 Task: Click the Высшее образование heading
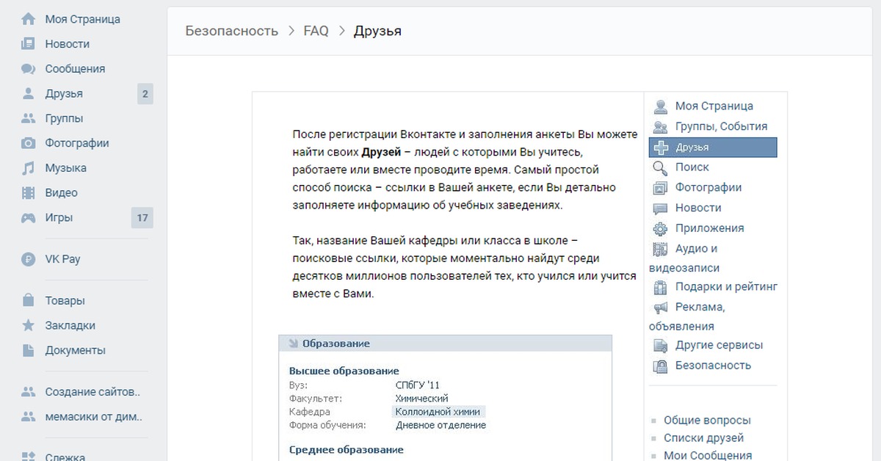pyautogui.click(x=344, y=371)
